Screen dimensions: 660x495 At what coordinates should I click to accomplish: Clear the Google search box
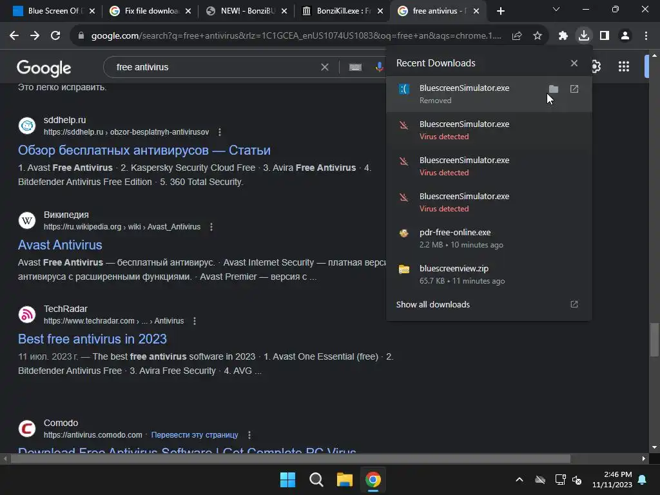pyautogui.click(x=325, y=67)
